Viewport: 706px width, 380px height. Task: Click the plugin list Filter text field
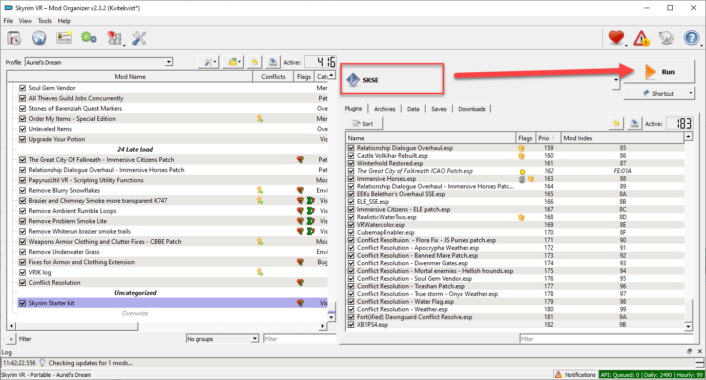click(x=606, y=339)
